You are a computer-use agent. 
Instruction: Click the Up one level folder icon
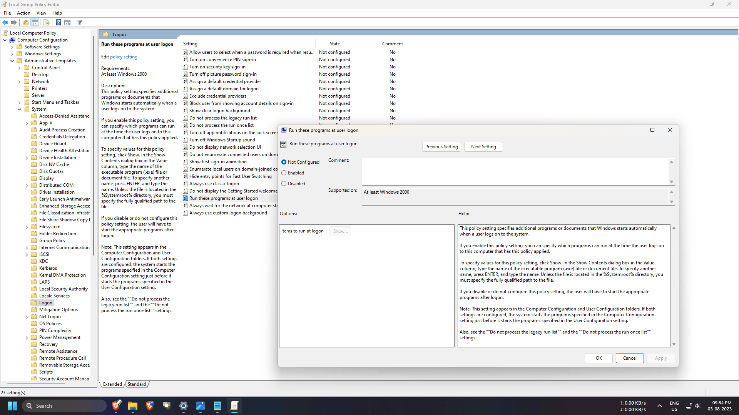point(26,23)
